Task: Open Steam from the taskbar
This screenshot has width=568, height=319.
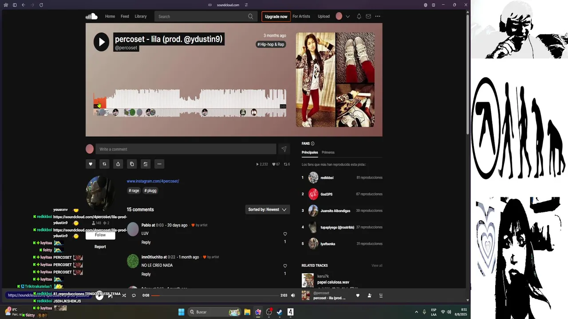Action: click(280, 312)
